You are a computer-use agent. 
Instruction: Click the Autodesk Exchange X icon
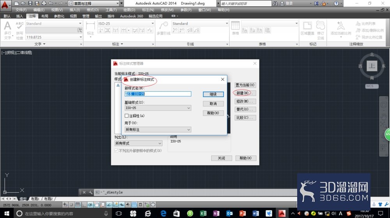[x=316, y=4]
